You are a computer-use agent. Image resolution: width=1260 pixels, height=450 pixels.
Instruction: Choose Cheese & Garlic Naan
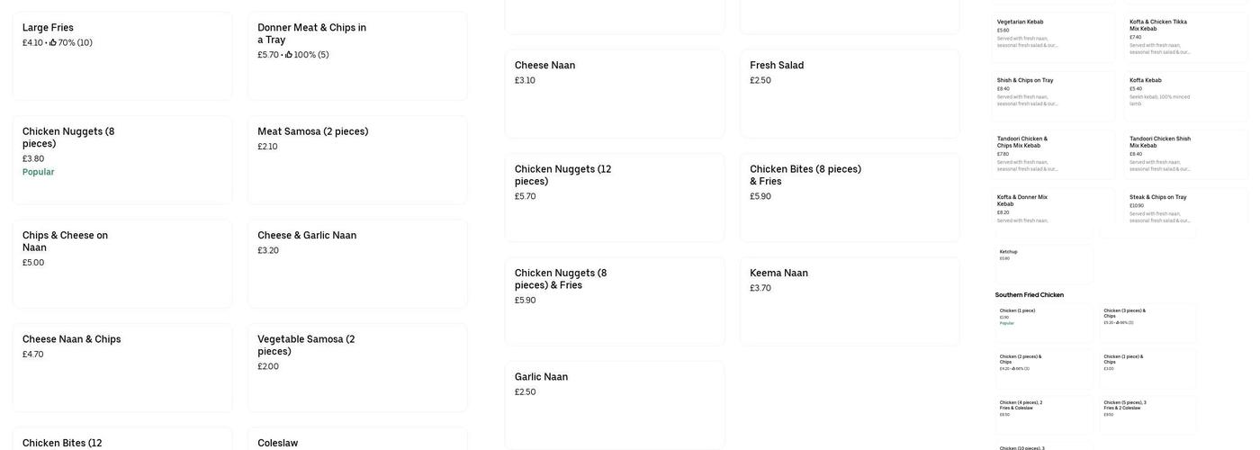pyautogui.click(x=357, y=263)
